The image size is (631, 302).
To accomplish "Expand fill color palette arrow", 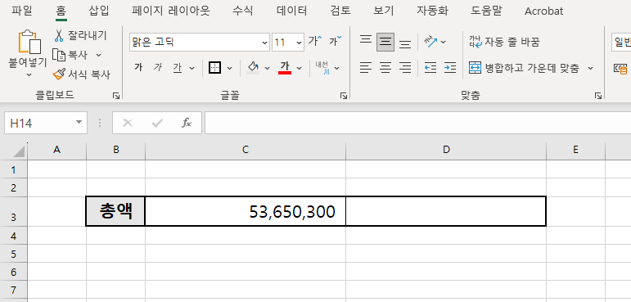I will [267, 68].
